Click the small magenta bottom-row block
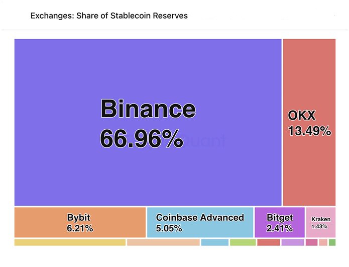 point(312,242)
